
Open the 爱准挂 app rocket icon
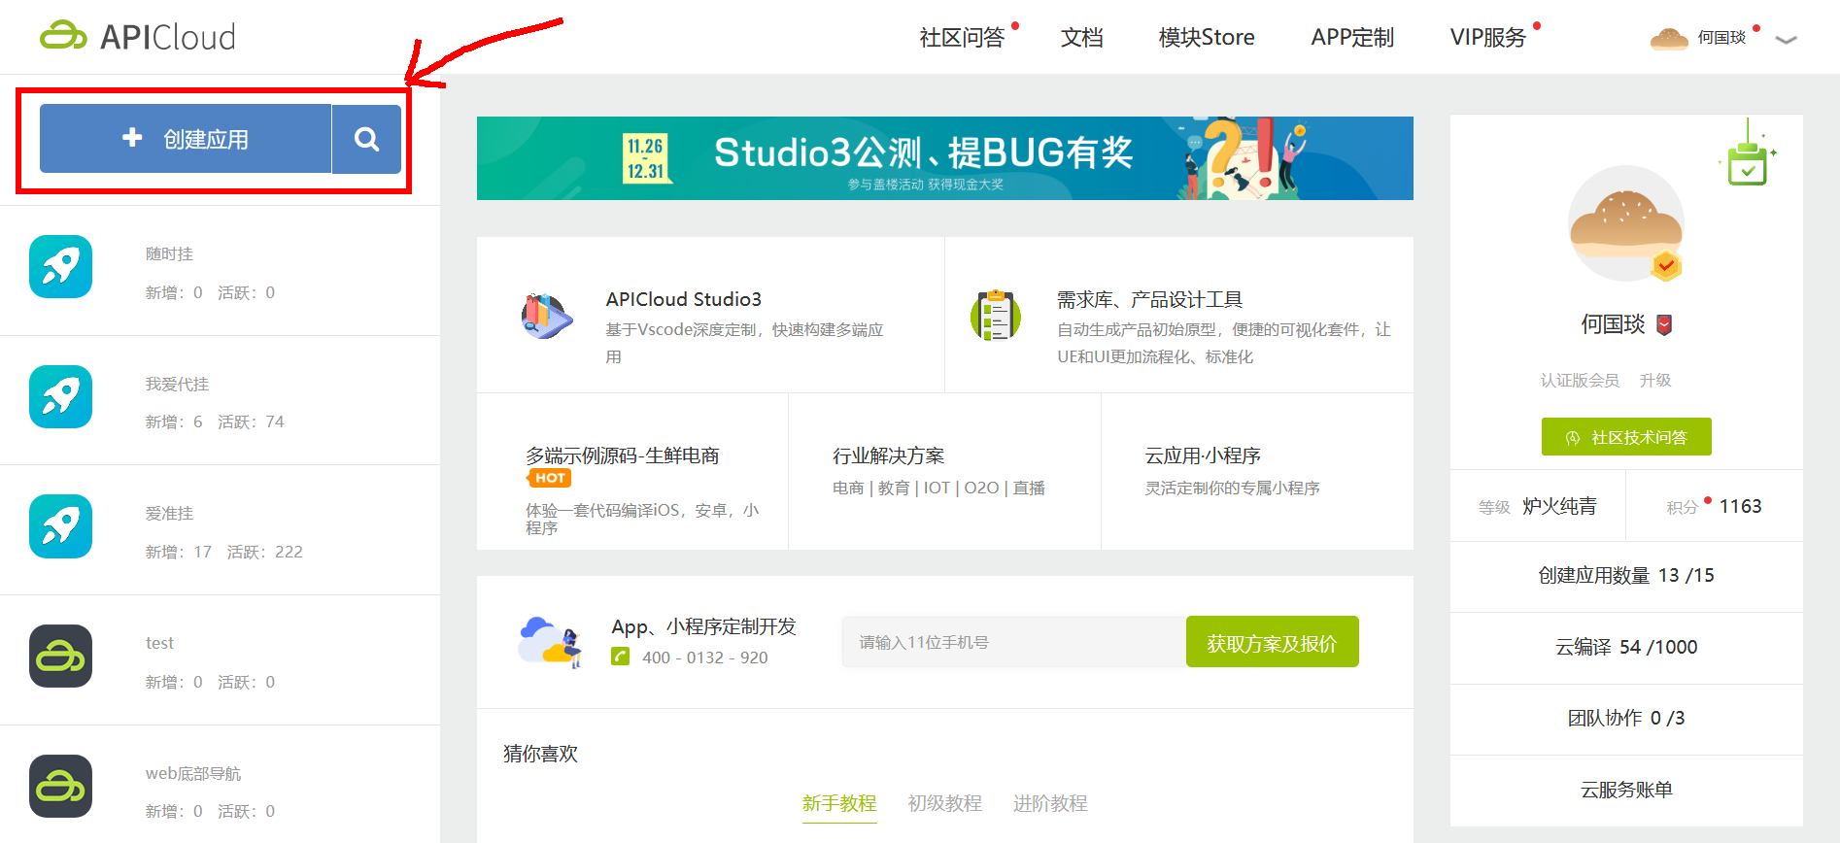(x=60, y=526)
